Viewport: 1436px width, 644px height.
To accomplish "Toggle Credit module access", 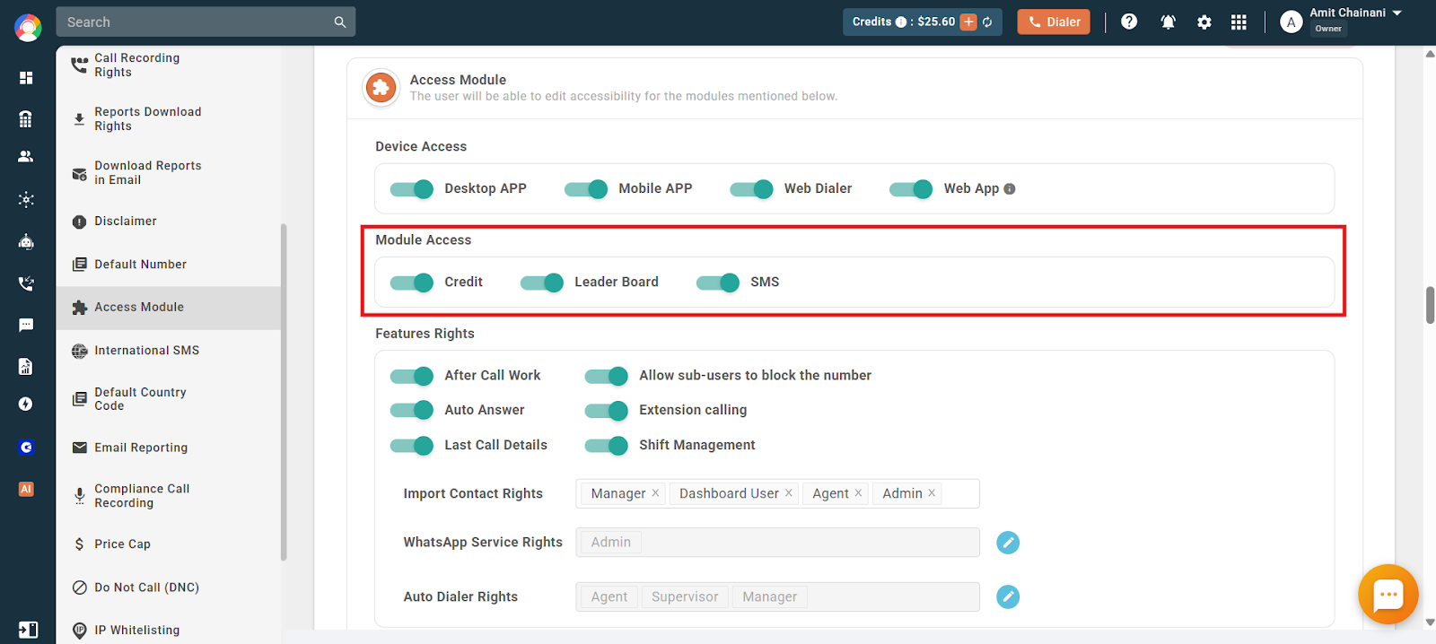I will (x=412, y=283).
